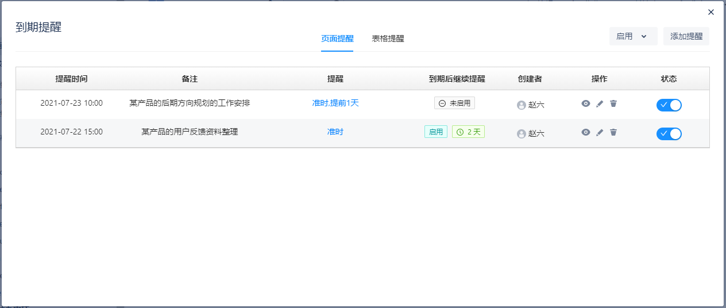This screenshot has height=308, width=726.
Task: Click the view eye icon for the 2021-07-23 reminder
Action: (x=586, y=103)
